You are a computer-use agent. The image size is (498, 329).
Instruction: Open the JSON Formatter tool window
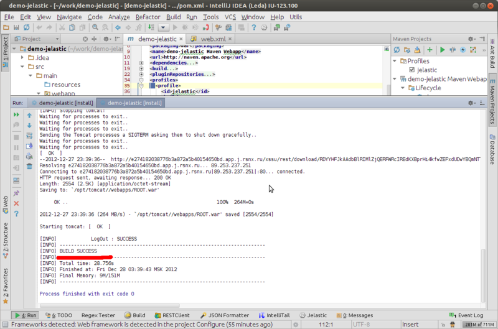[x=225, y=315]
